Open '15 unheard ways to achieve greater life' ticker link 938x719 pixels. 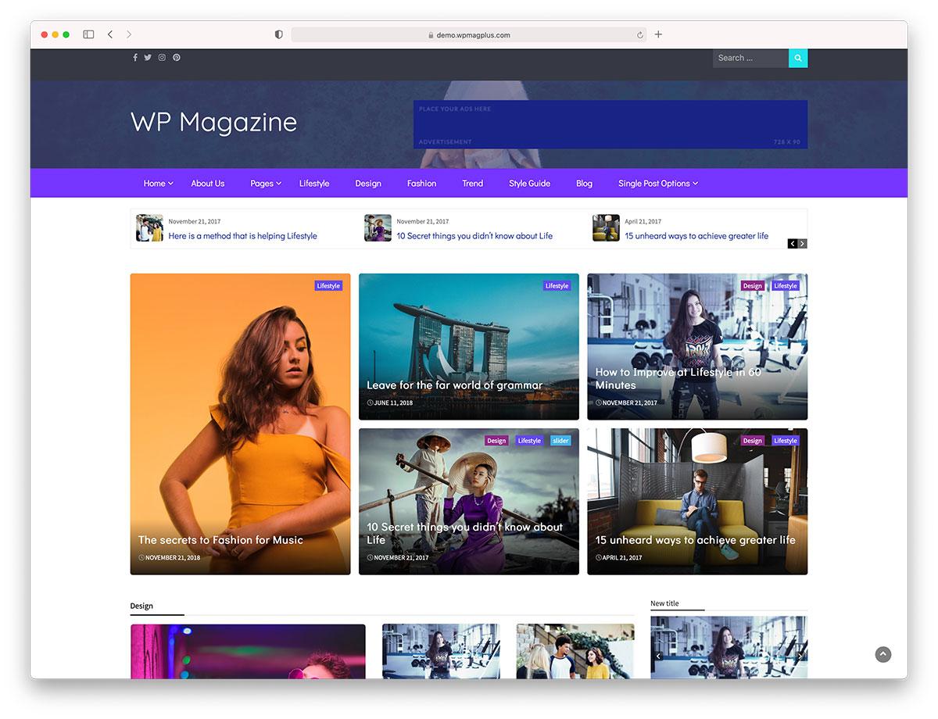[696, 236]
